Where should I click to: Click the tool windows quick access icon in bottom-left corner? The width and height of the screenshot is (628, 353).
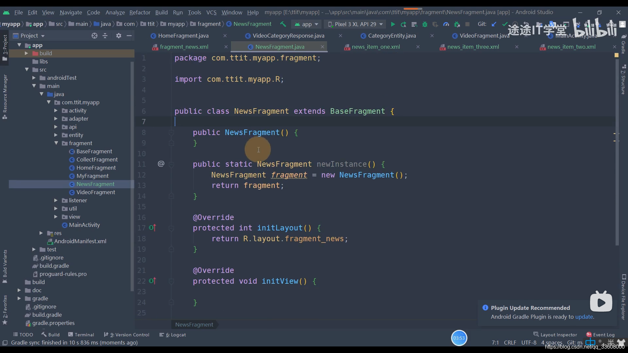point(5,343)
